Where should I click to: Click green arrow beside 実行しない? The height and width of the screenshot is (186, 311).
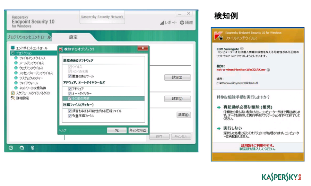219,128
